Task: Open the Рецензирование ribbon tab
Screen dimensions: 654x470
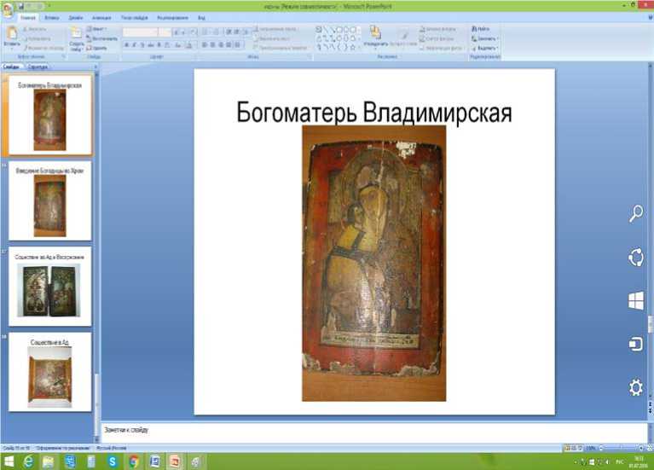Action: 173,18
